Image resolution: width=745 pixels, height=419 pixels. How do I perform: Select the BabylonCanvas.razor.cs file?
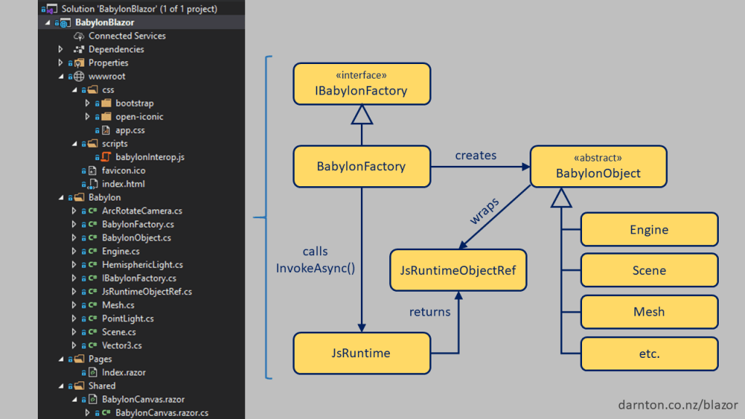(x=161, y=412)
